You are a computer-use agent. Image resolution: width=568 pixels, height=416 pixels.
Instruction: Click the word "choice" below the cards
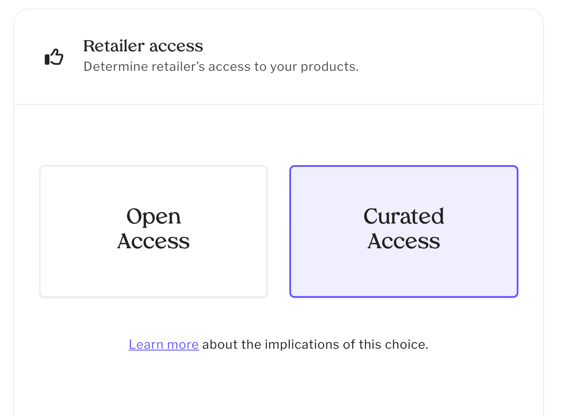click(x=407, y=344)
